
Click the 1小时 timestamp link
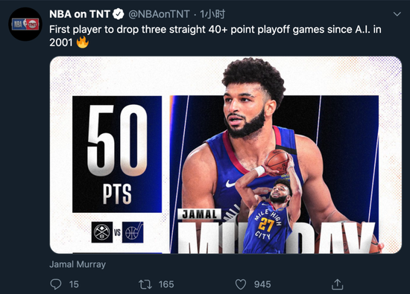coord(212,14)
